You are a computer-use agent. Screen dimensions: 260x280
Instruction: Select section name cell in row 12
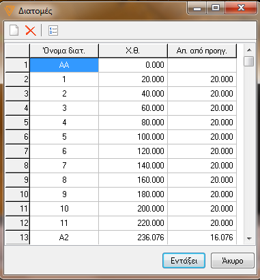64,223
